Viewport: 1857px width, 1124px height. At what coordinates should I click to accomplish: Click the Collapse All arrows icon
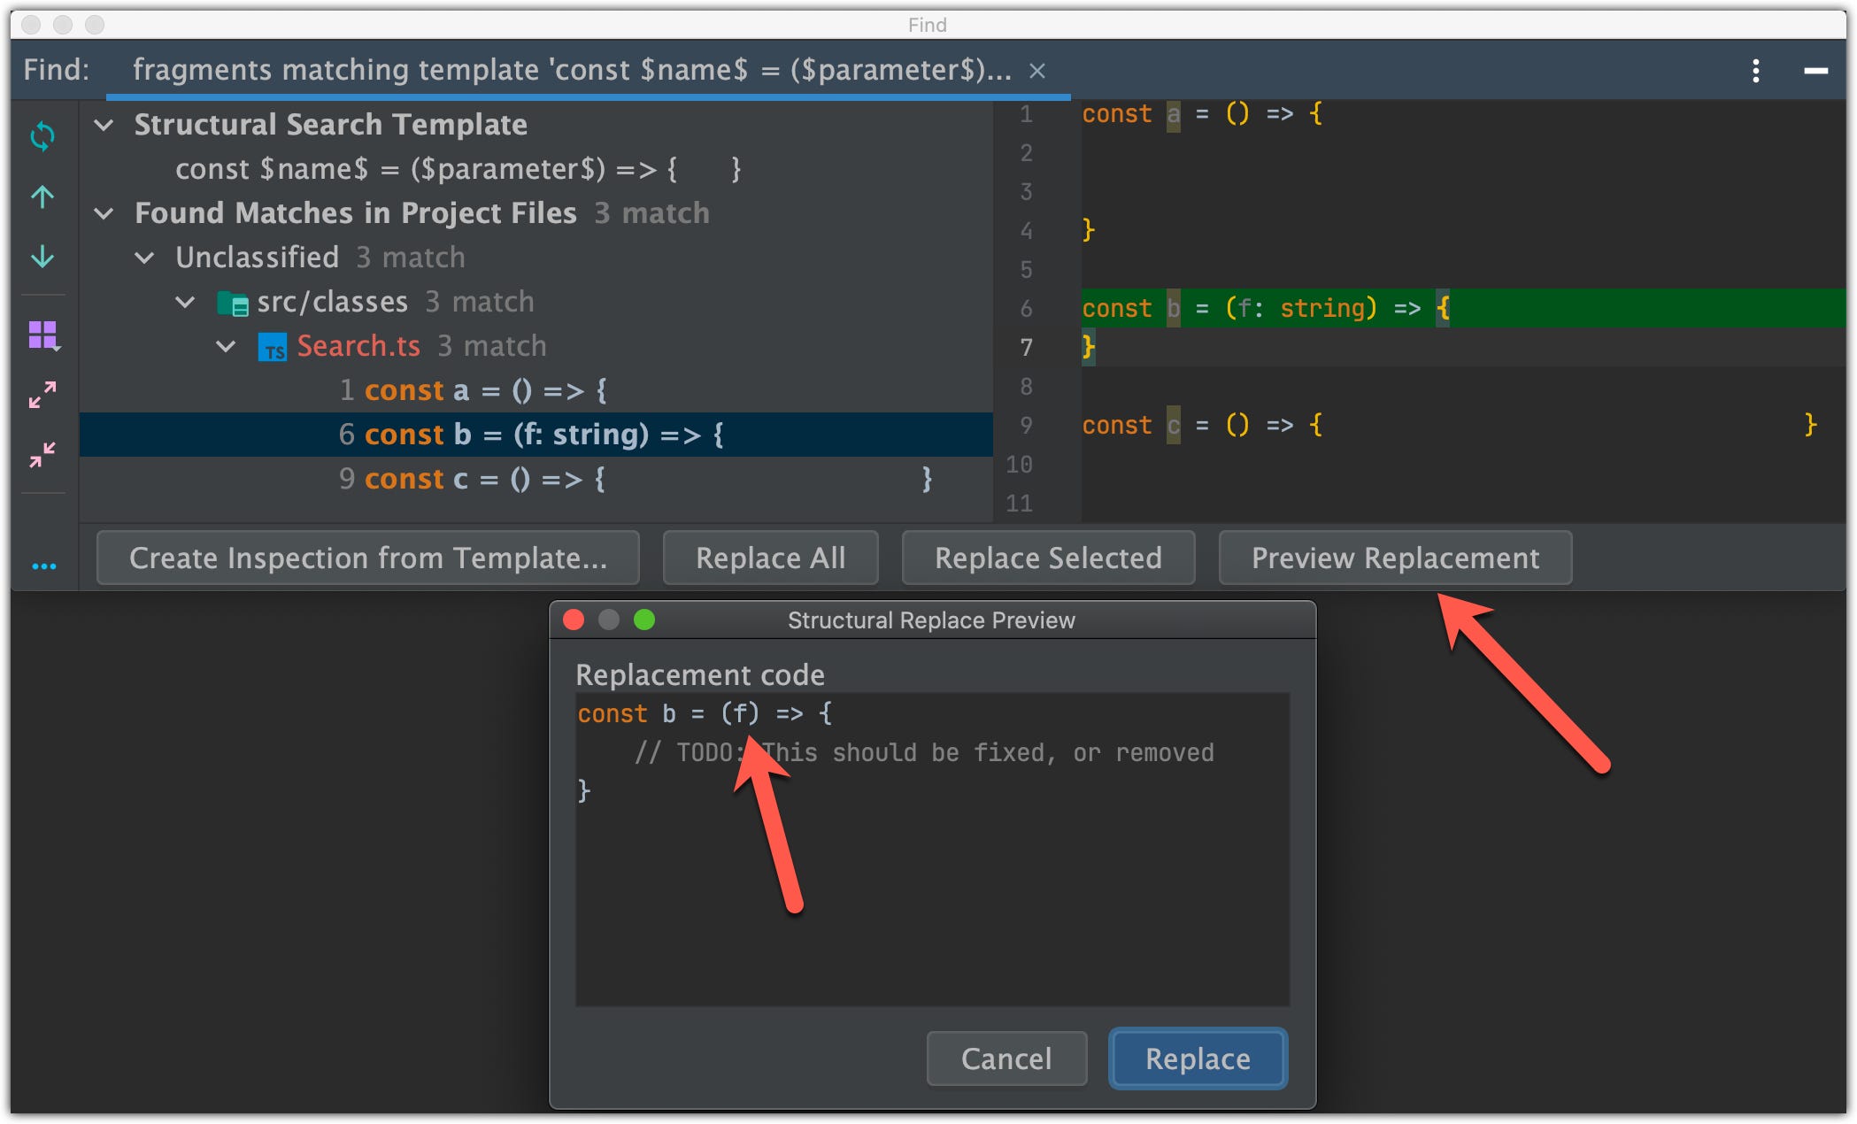pos(42,455)
